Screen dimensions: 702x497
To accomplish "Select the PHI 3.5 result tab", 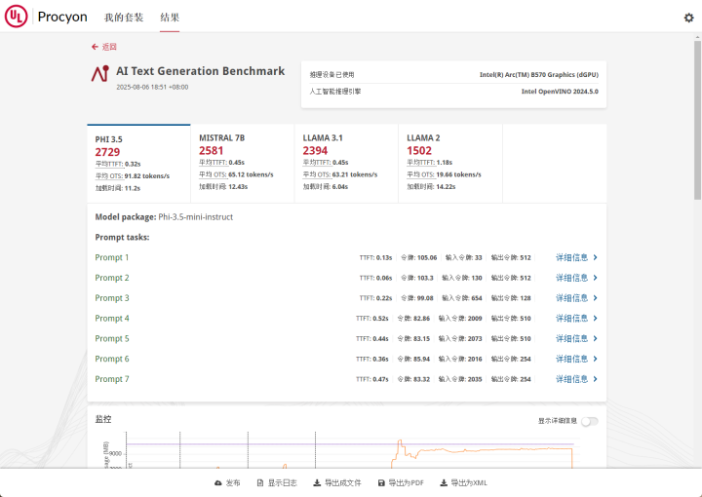I will tap(138, 164).
